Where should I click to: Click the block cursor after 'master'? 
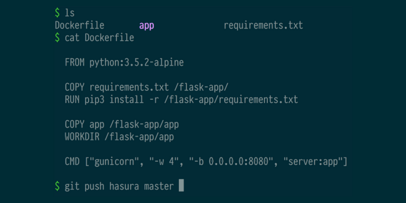(181, 186)
